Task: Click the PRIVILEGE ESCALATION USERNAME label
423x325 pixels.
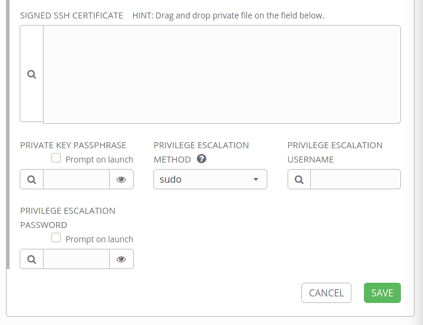Action: pos(335,152)
